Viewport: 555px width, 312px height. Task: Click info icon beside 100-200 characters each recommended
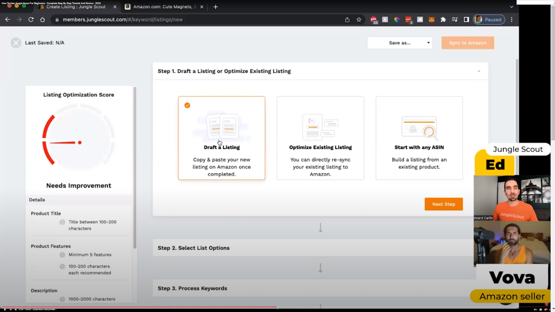tap(62, 267)
